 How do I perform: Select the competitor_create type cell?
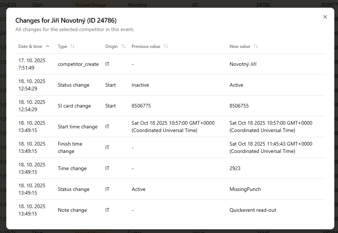click(78, 64)
